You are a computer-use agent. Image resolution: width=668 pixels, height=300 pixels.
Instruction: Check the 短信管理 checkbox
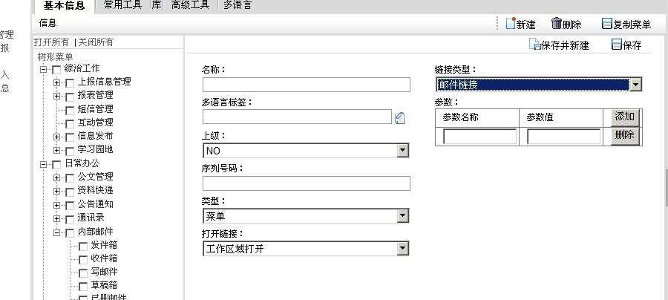point(70,111)
